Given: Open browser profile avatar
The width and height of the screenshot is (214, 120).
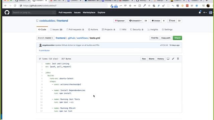Looking at the screenshot, I should [208, 6].
